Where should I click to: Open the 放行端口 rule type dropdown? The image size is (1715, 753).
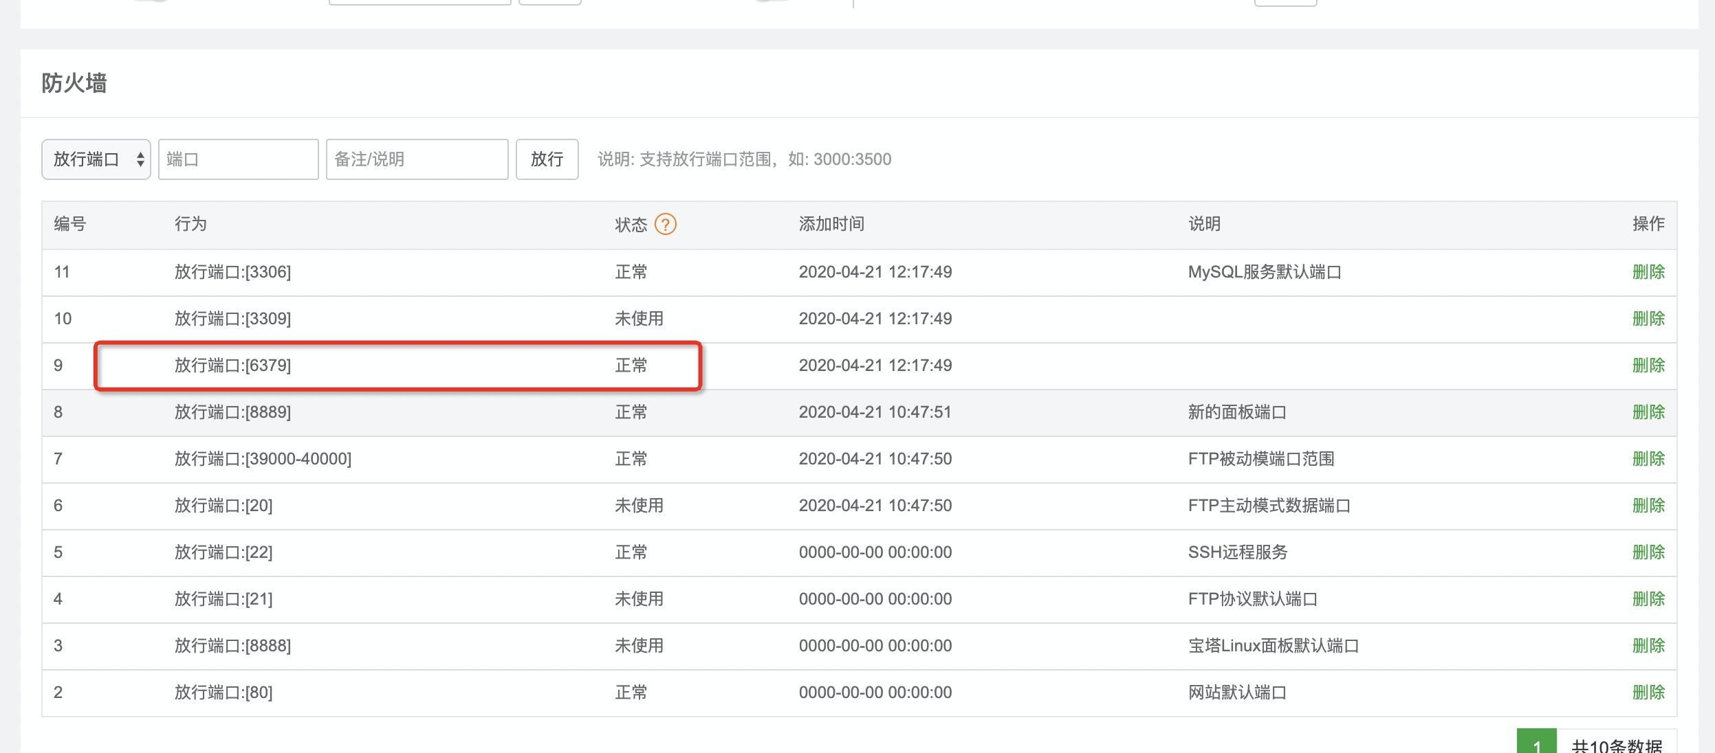(x=96, y=159)
